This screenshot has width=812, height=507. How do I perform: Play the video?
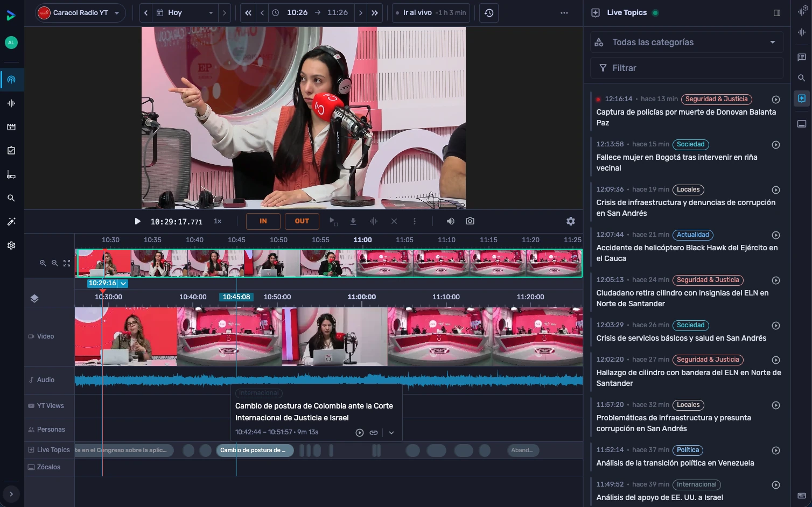tap(137, 221)
